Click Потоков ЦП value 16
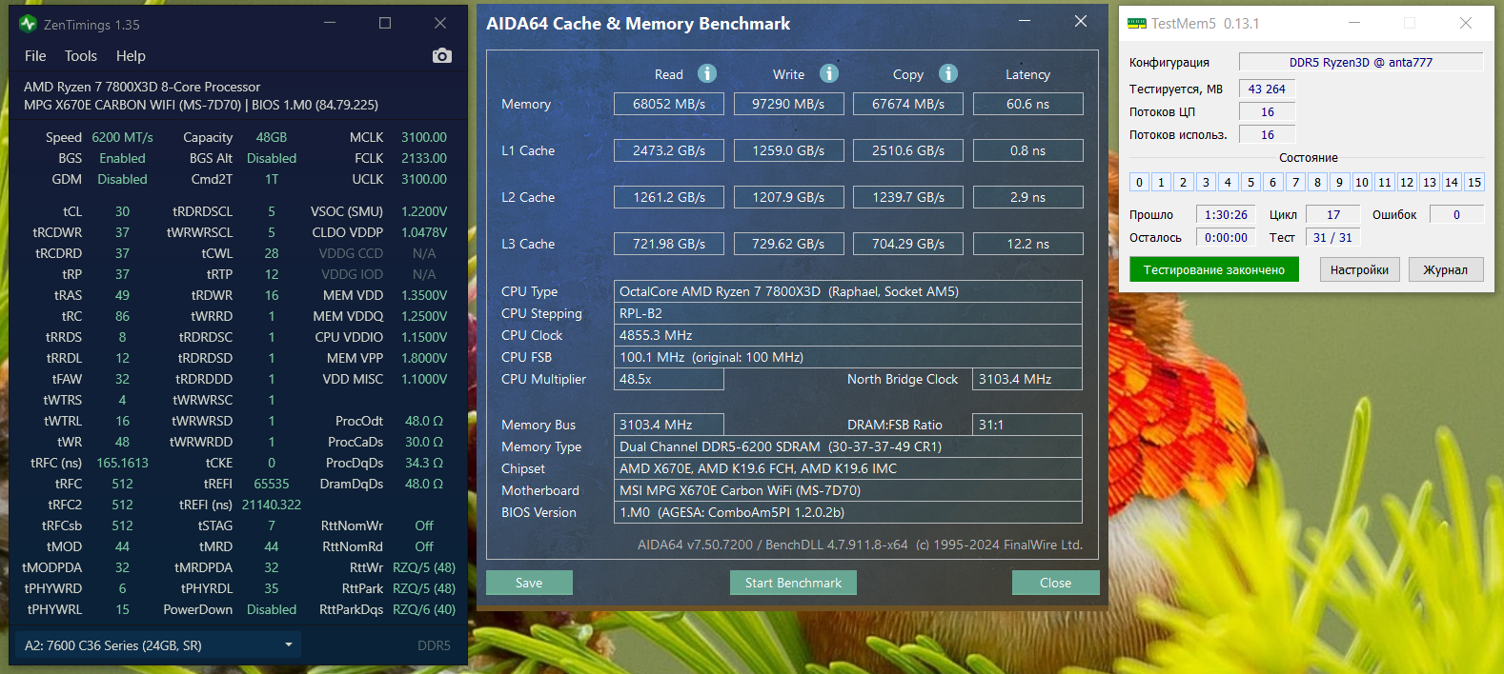1504x674 pixels. [1267, 111]
